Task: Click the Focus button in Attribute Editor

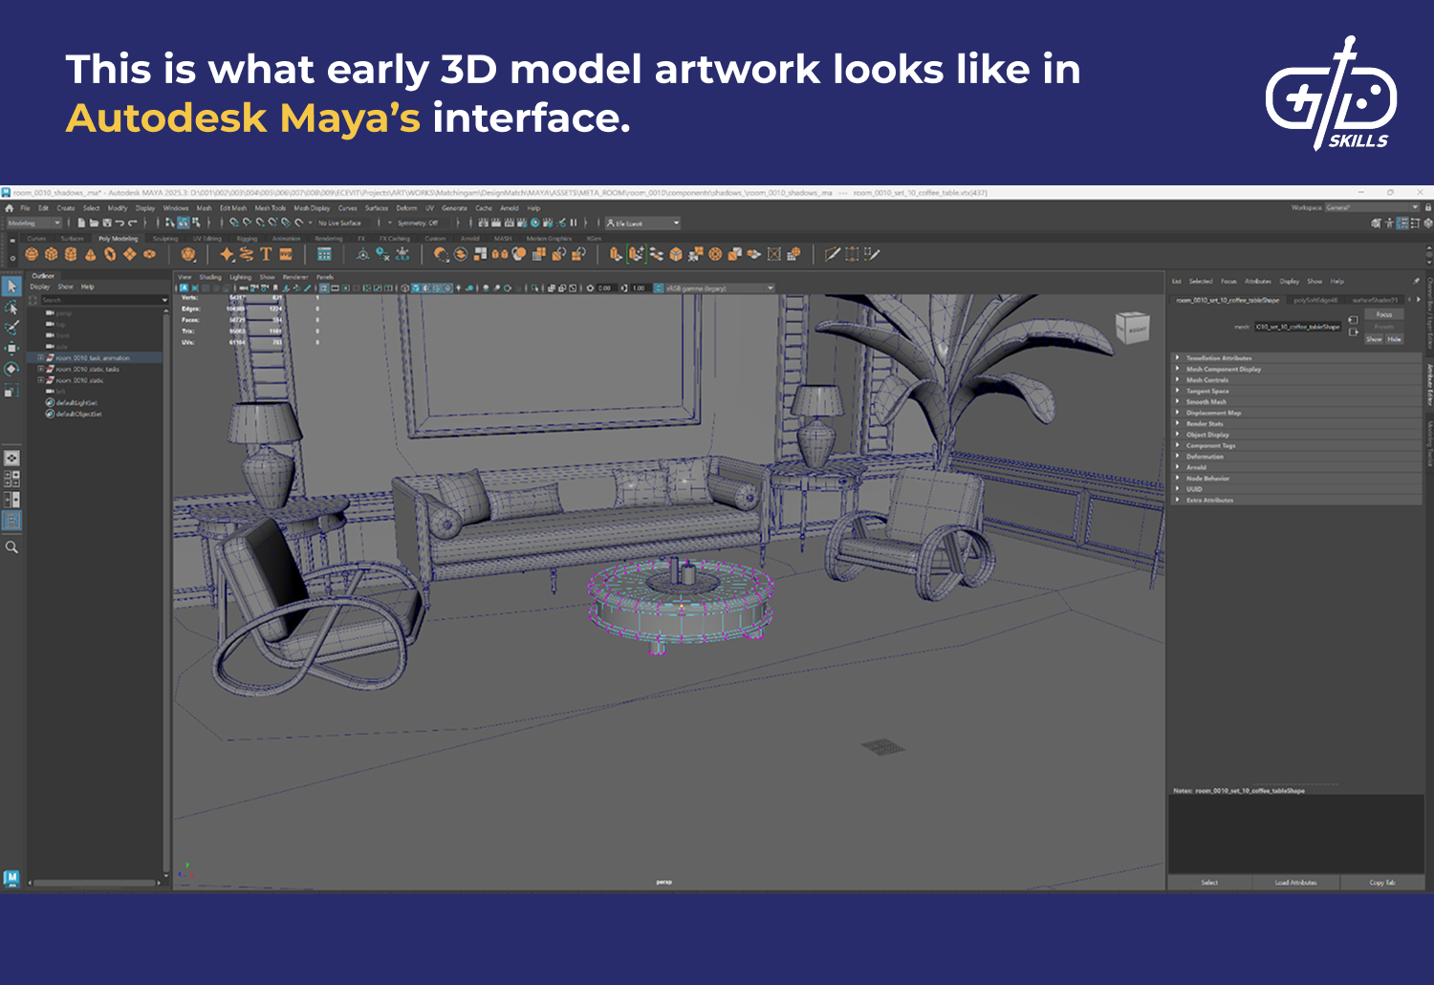Action: point(1384,314)
